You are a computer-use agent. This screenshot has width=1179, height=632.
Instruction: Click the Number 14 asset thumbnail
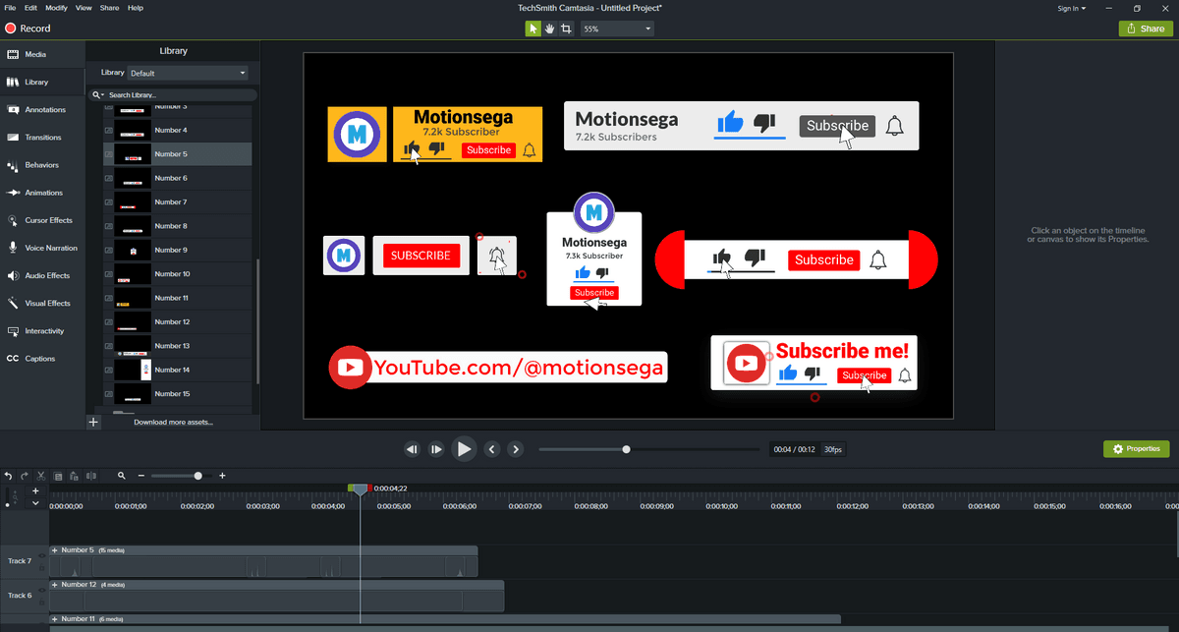[132, 370]
